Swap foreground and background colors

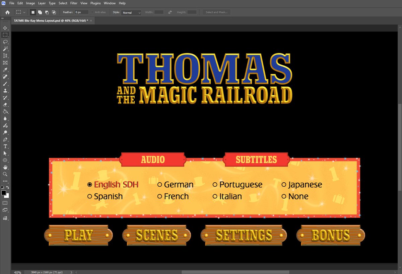8,188
